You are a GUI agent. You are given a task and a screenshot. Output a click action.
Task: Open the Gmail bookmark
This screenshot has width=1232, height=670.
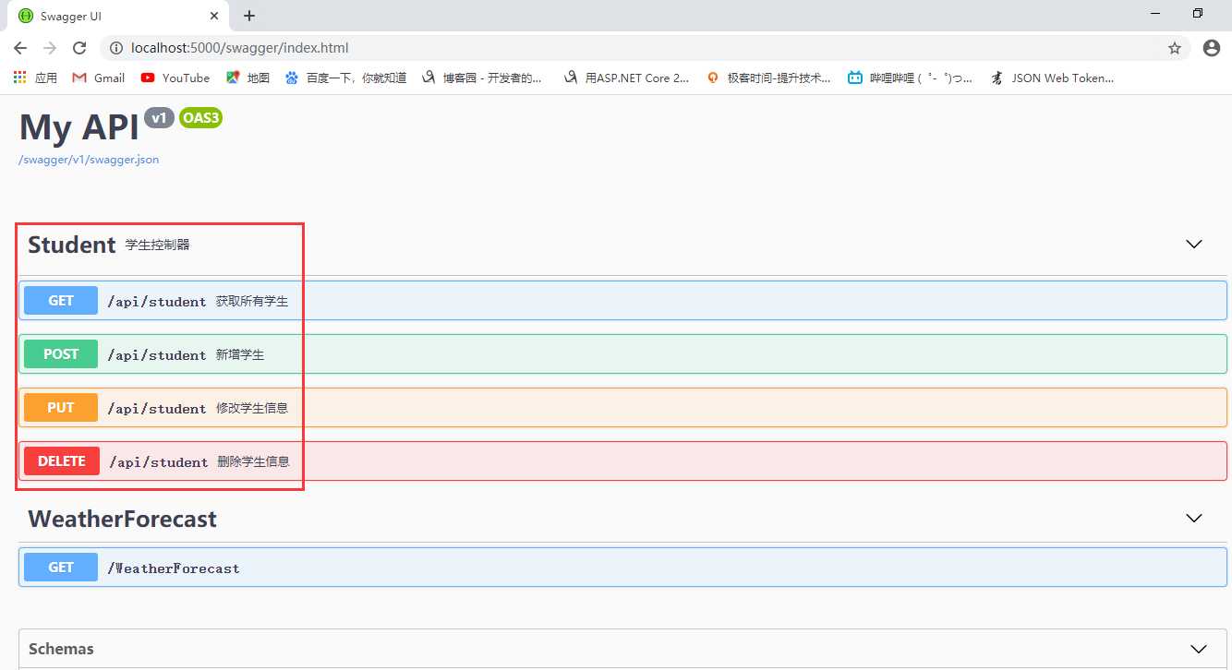tap(99, 78)
